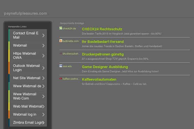
Task: Click description 'Dein Einstieg als Game Designer'
Action: [x=120, y=72]
